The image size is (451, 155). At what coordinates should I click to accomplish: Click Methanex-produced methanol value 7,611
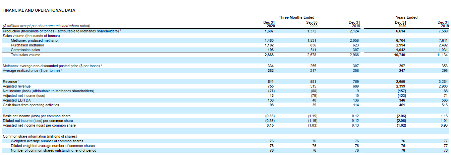444,40
